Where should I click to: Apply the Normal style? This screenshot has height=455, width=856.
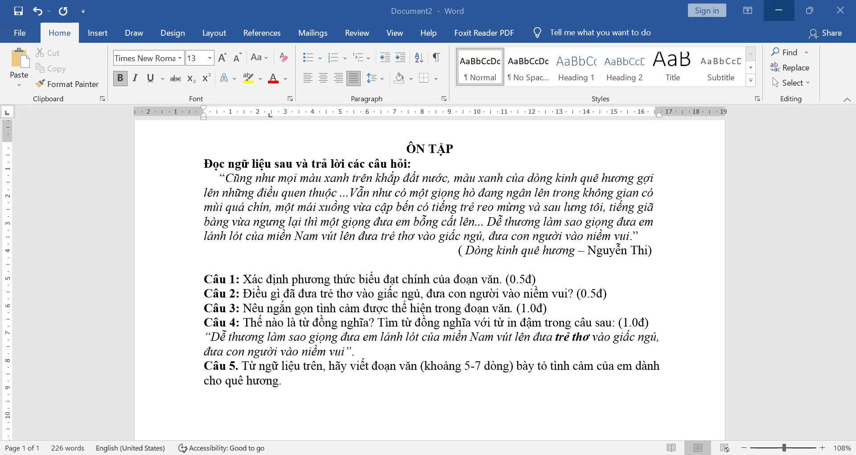pyautogui.click(x=480, y=67)
